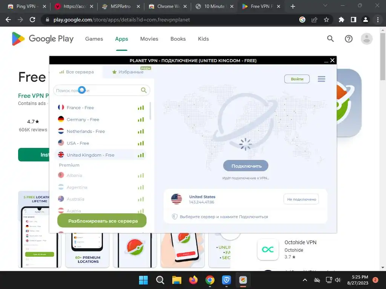
Task: Toggle Chrome side panel icon
Action: [x=354, y=20]
